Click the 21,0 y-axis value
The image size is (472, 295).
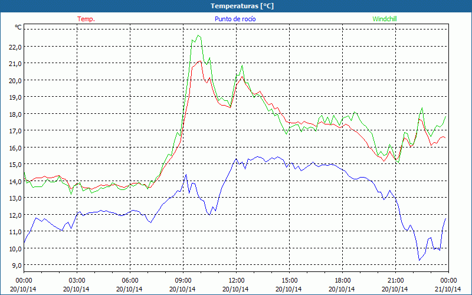(x=15, y=64)
